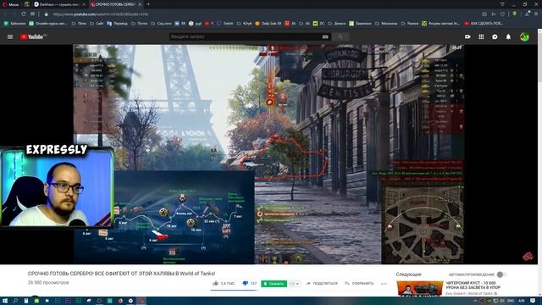Close the Darkhaus tab
This screenshot has height=305, width=542.
[84, 4]
